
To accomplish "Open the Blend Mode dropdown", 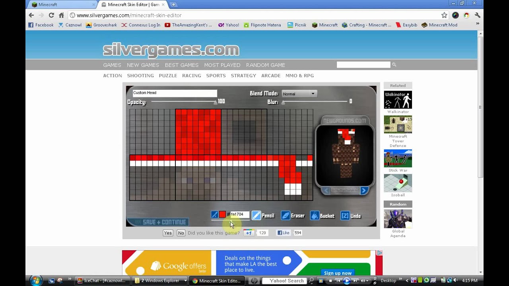I will coord(299,94).
